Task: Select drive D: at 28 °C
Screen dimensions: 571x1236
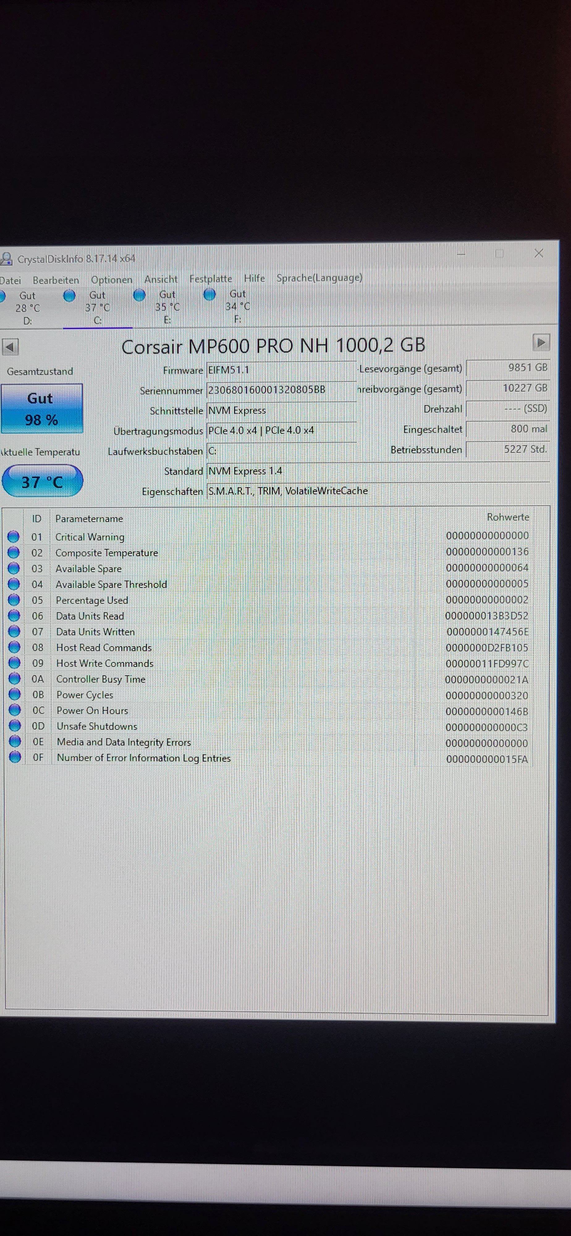Action: tap(27, 307)
